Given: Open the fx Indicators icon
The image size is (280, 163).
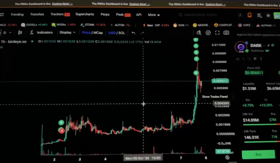Looking at the screenshot, I should click(x=32, y=32).
